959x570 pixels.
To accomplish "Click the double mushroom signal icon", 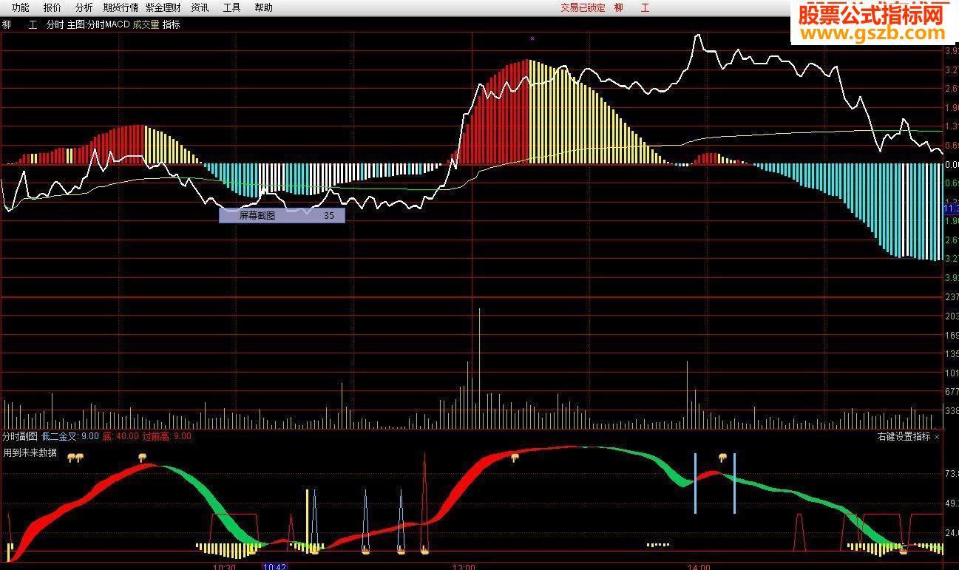I will click(x=75, y=458).
